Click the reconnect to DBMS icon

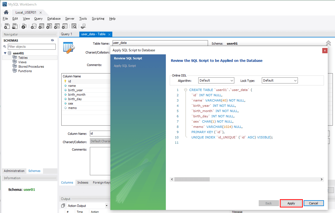point(83,26)
